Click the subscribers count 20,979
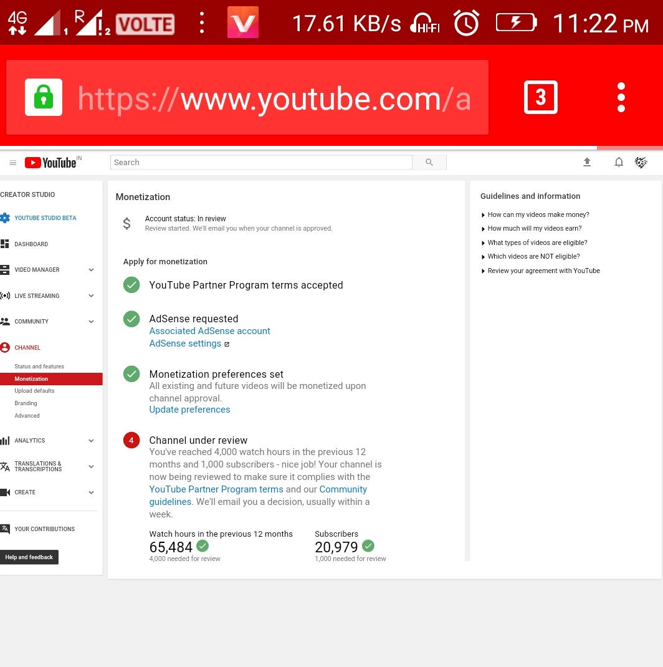663x667 pixels. [x=336, y=547]
